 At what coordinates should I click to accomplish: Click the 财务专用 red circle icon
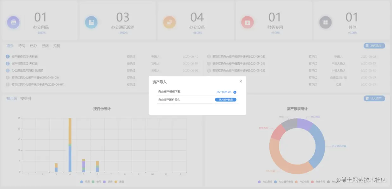coord(248,22)
